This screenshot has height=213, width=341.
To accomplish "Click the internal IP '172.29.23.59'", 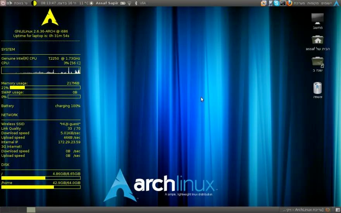I will point(69,142).
